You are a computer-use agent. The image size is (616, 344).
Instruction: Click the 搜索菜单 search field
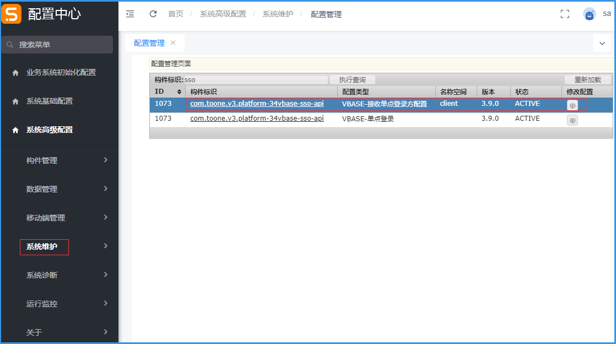[x=57, y=45]
